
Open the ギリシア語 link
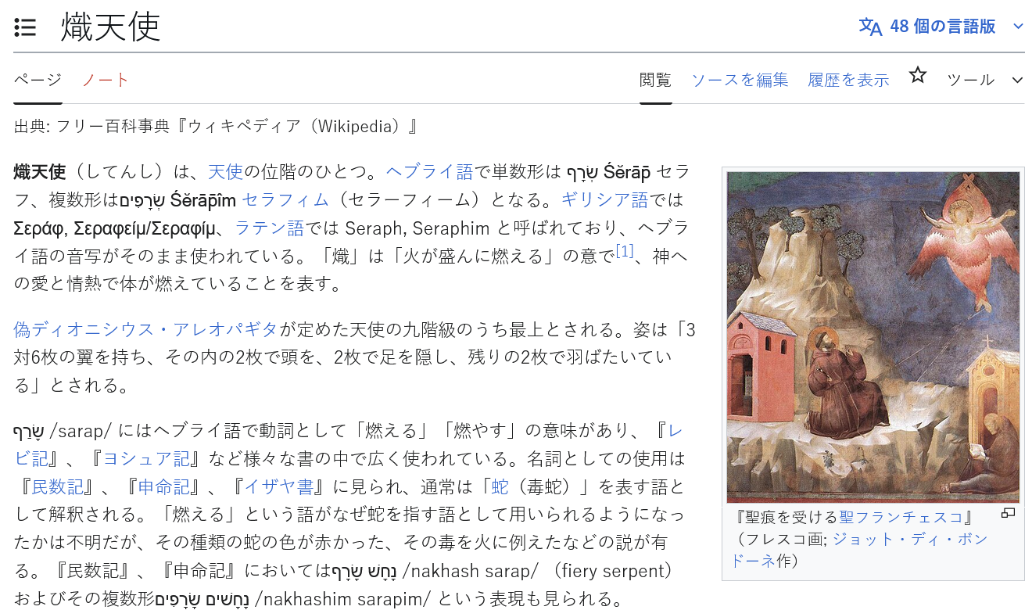(x=604, y=199)
